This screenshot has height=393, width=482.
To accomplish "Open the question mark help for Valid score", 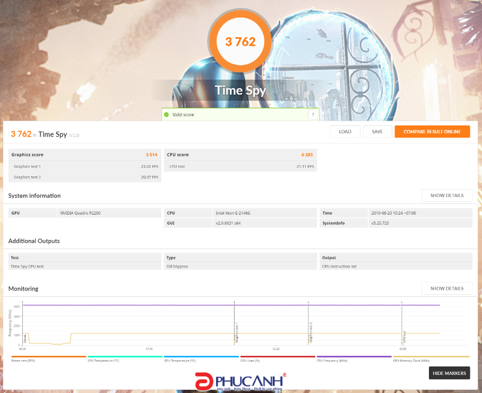I will click(313, 115).
